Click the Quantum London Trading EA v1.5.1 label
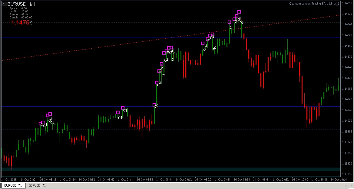Viewport: 354px width, 189px height. (x=312, y=4)
